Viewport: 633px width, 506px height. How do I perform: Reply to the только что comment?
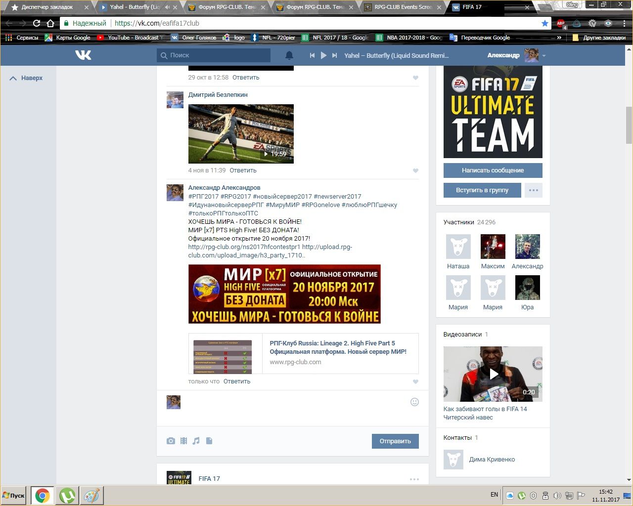237,381
